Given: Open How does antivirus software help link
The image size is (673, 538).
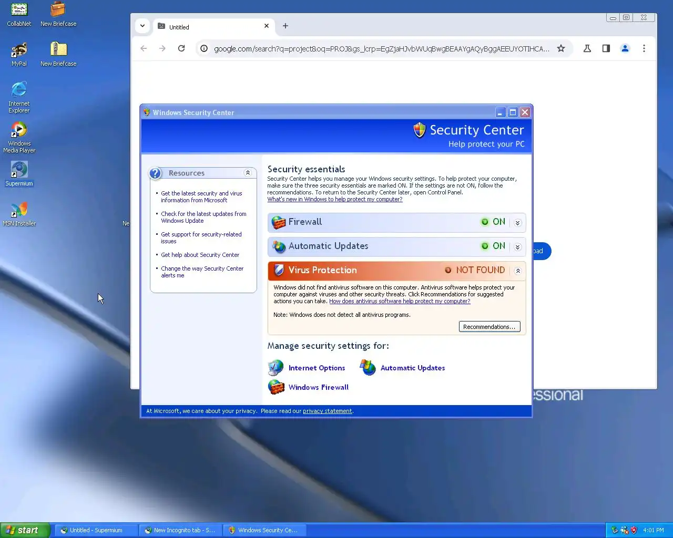Looking at the screenshot, I should (400, 301).
